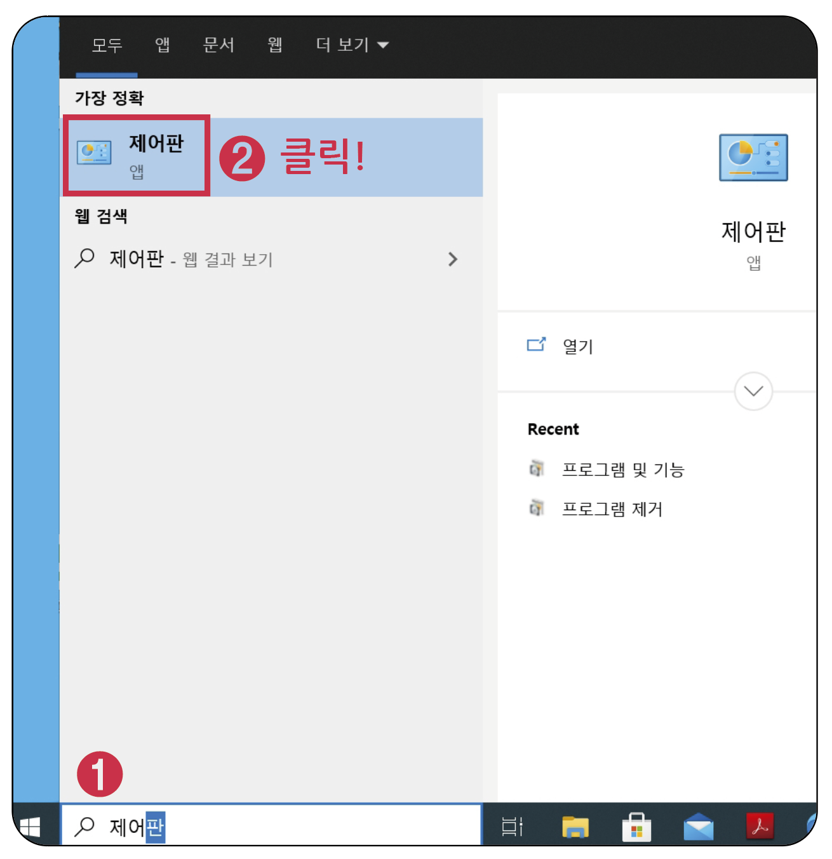832x859 pixels.
Task: Click the 제어판 icon in best match
Action: click(x=94, y=152)
